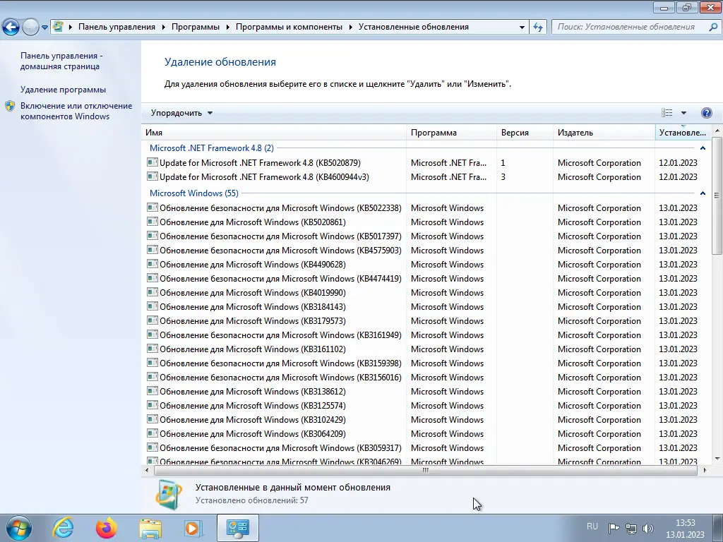Screen dimensions: 723x542
Task: Select update KB3064209 icon
Action: (153, 433)
